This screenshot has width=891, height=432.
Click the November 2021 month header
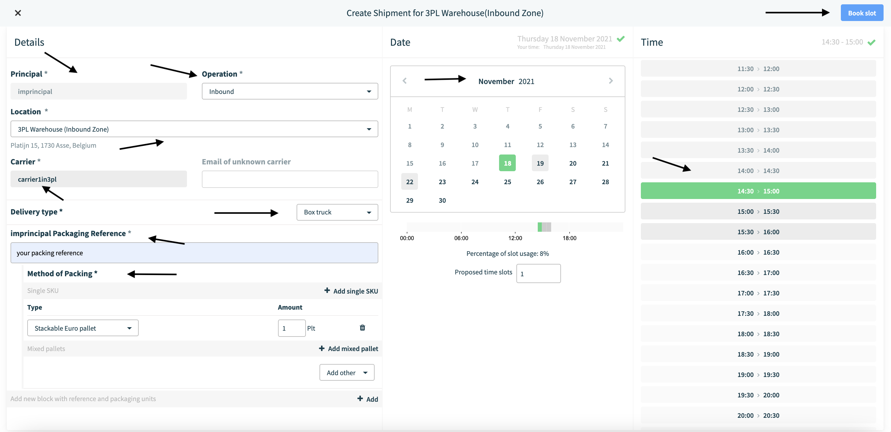point(506,81)
